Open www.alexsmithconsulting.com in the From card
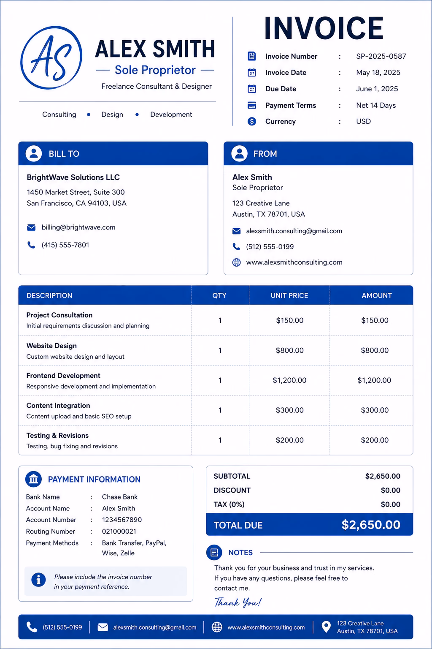Screen dimensions: 432x649 pyautogui.click(x=294, y=262)
